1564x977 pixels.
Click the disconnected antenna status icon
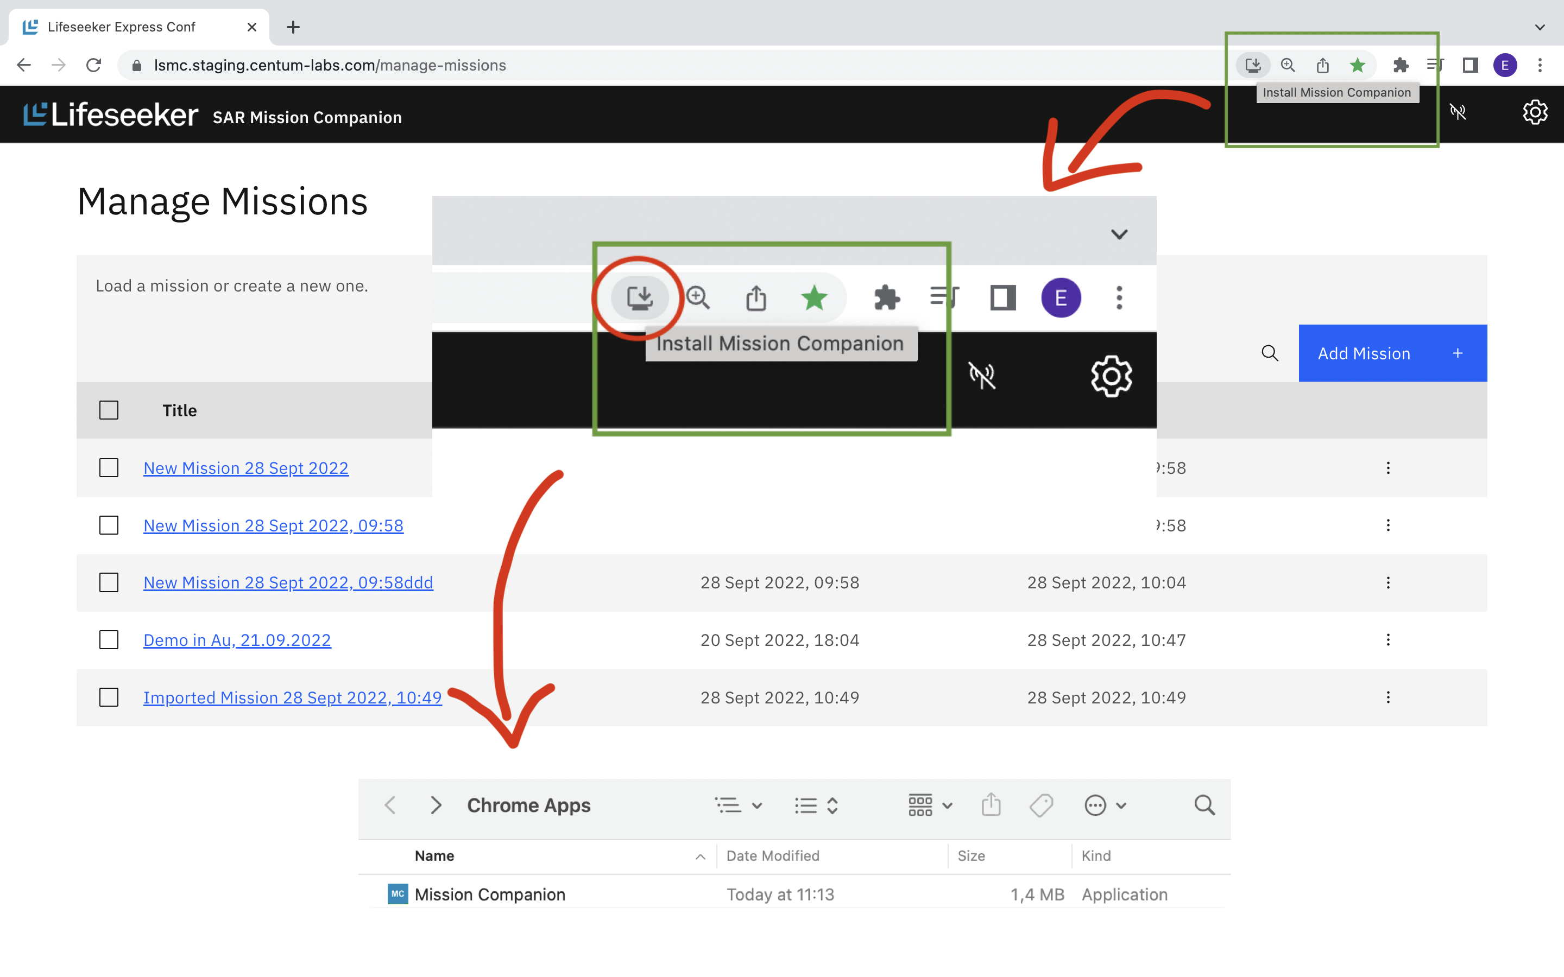[x=1458, y=112]
